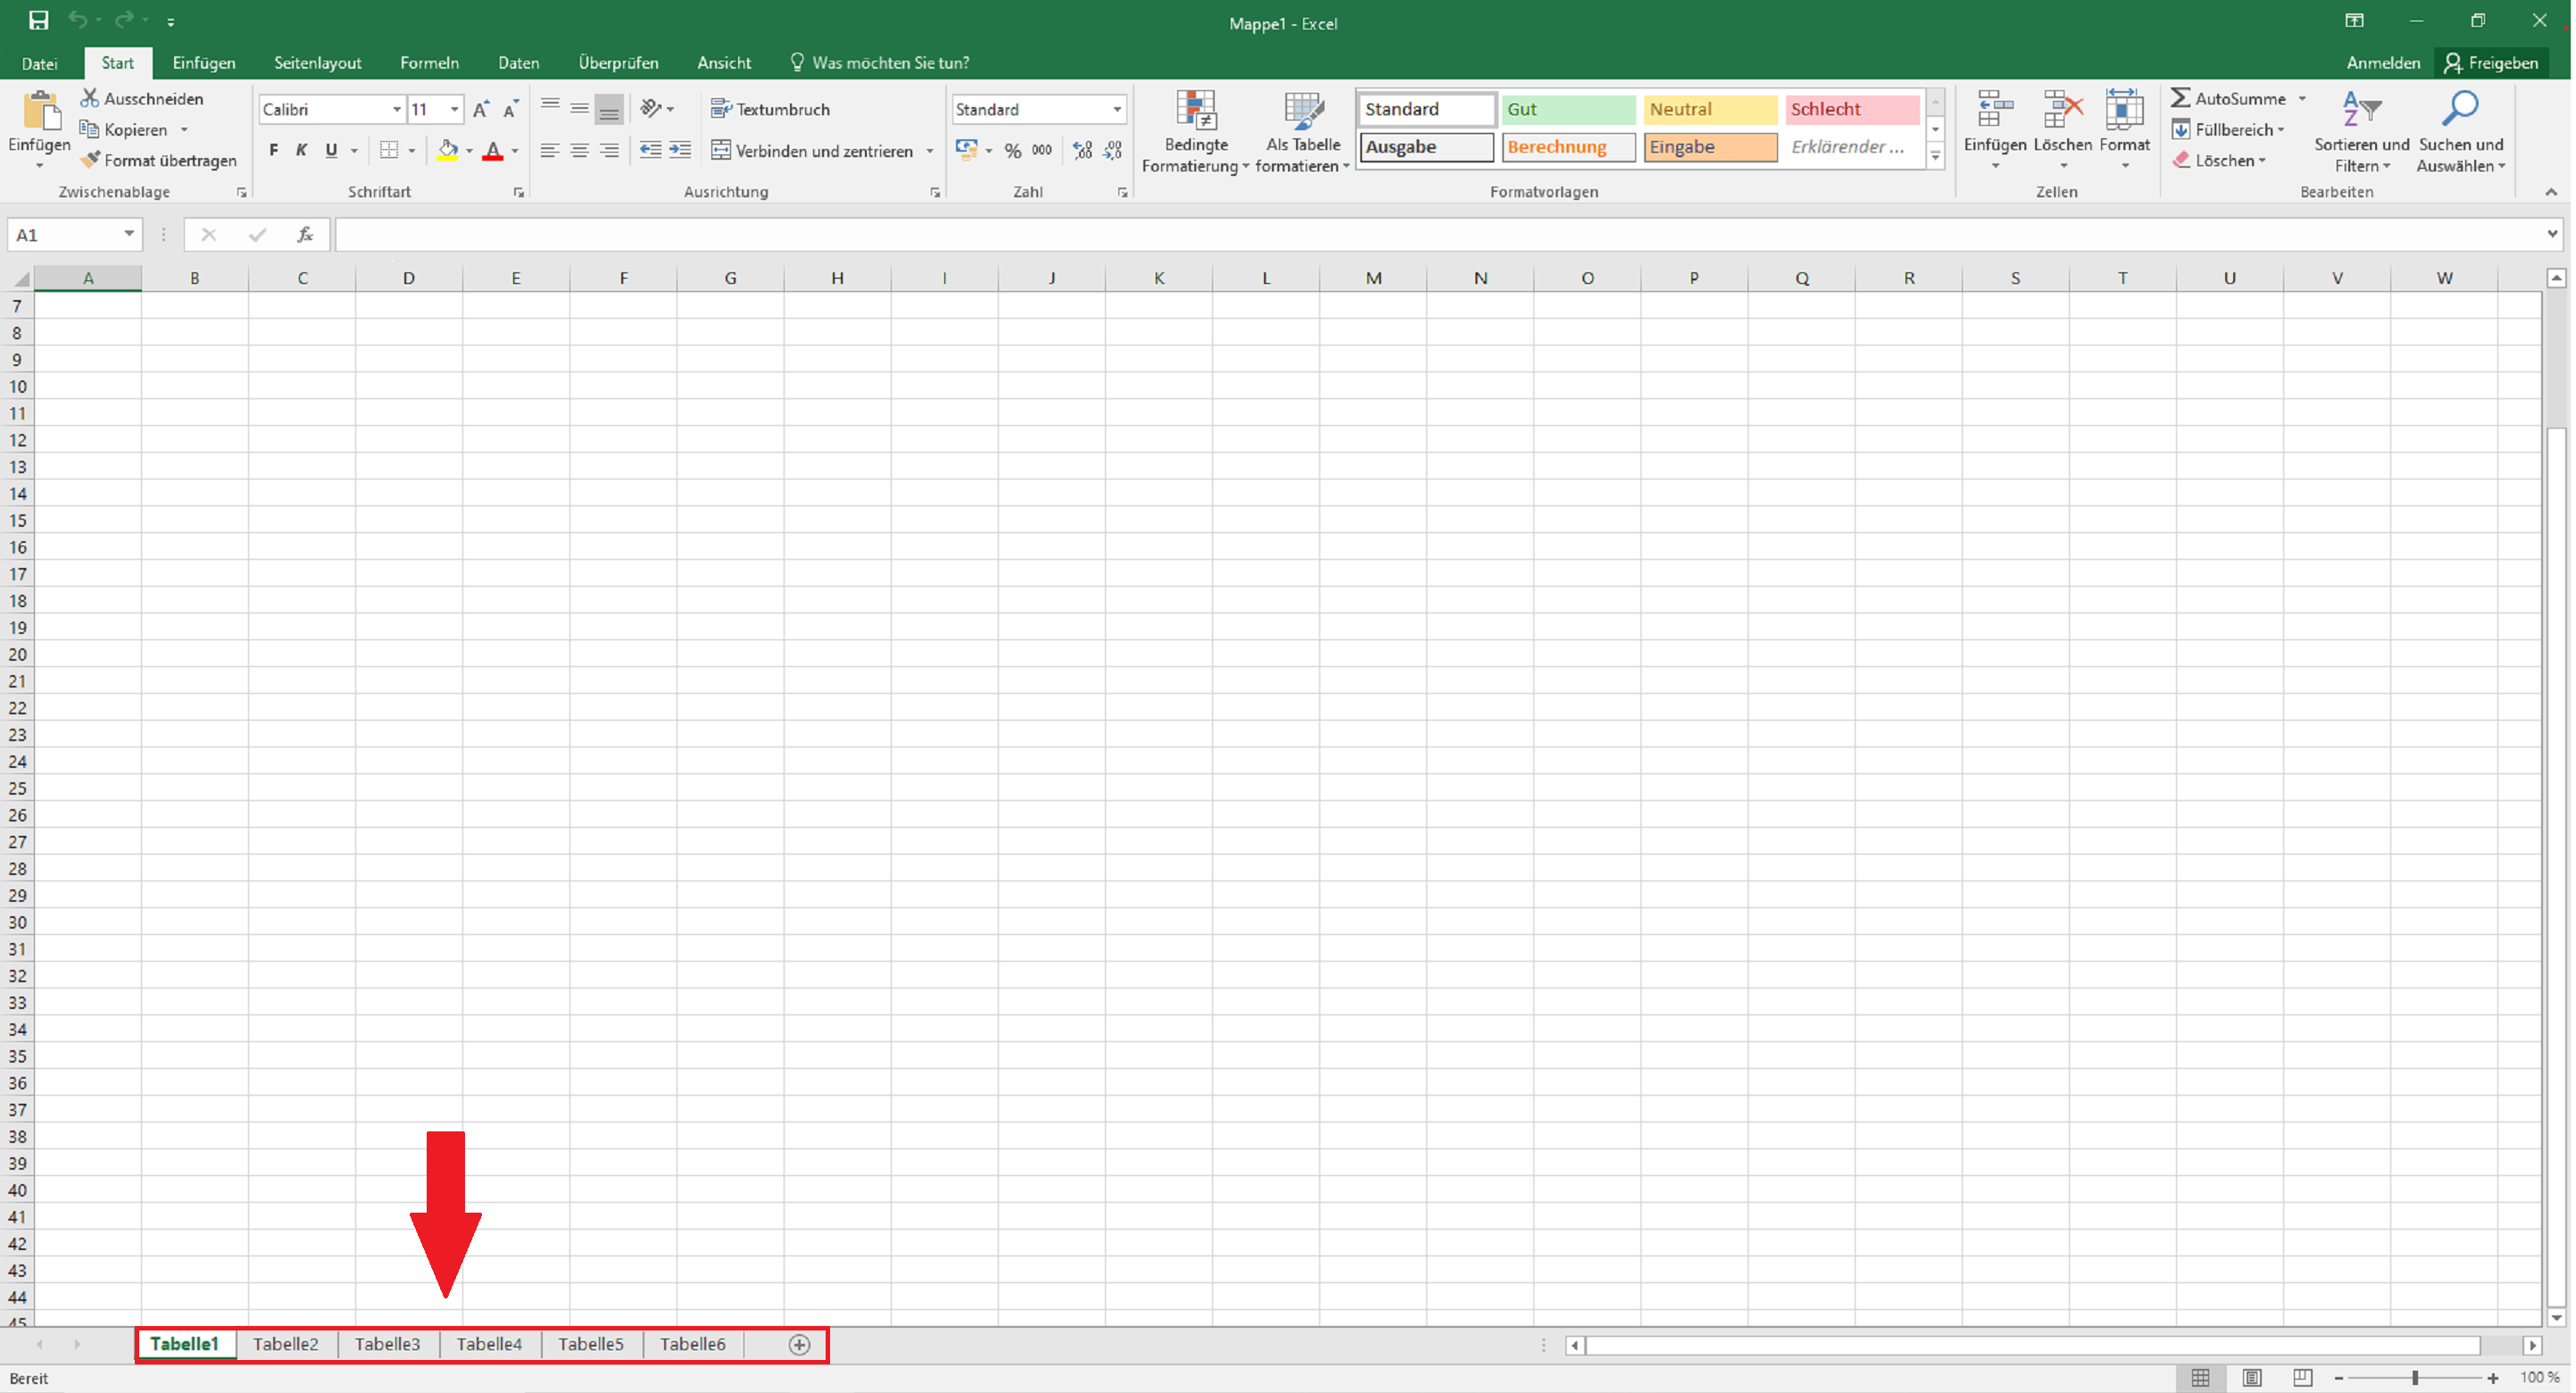Apply the Berechnung cell style

pos(1567,147)
